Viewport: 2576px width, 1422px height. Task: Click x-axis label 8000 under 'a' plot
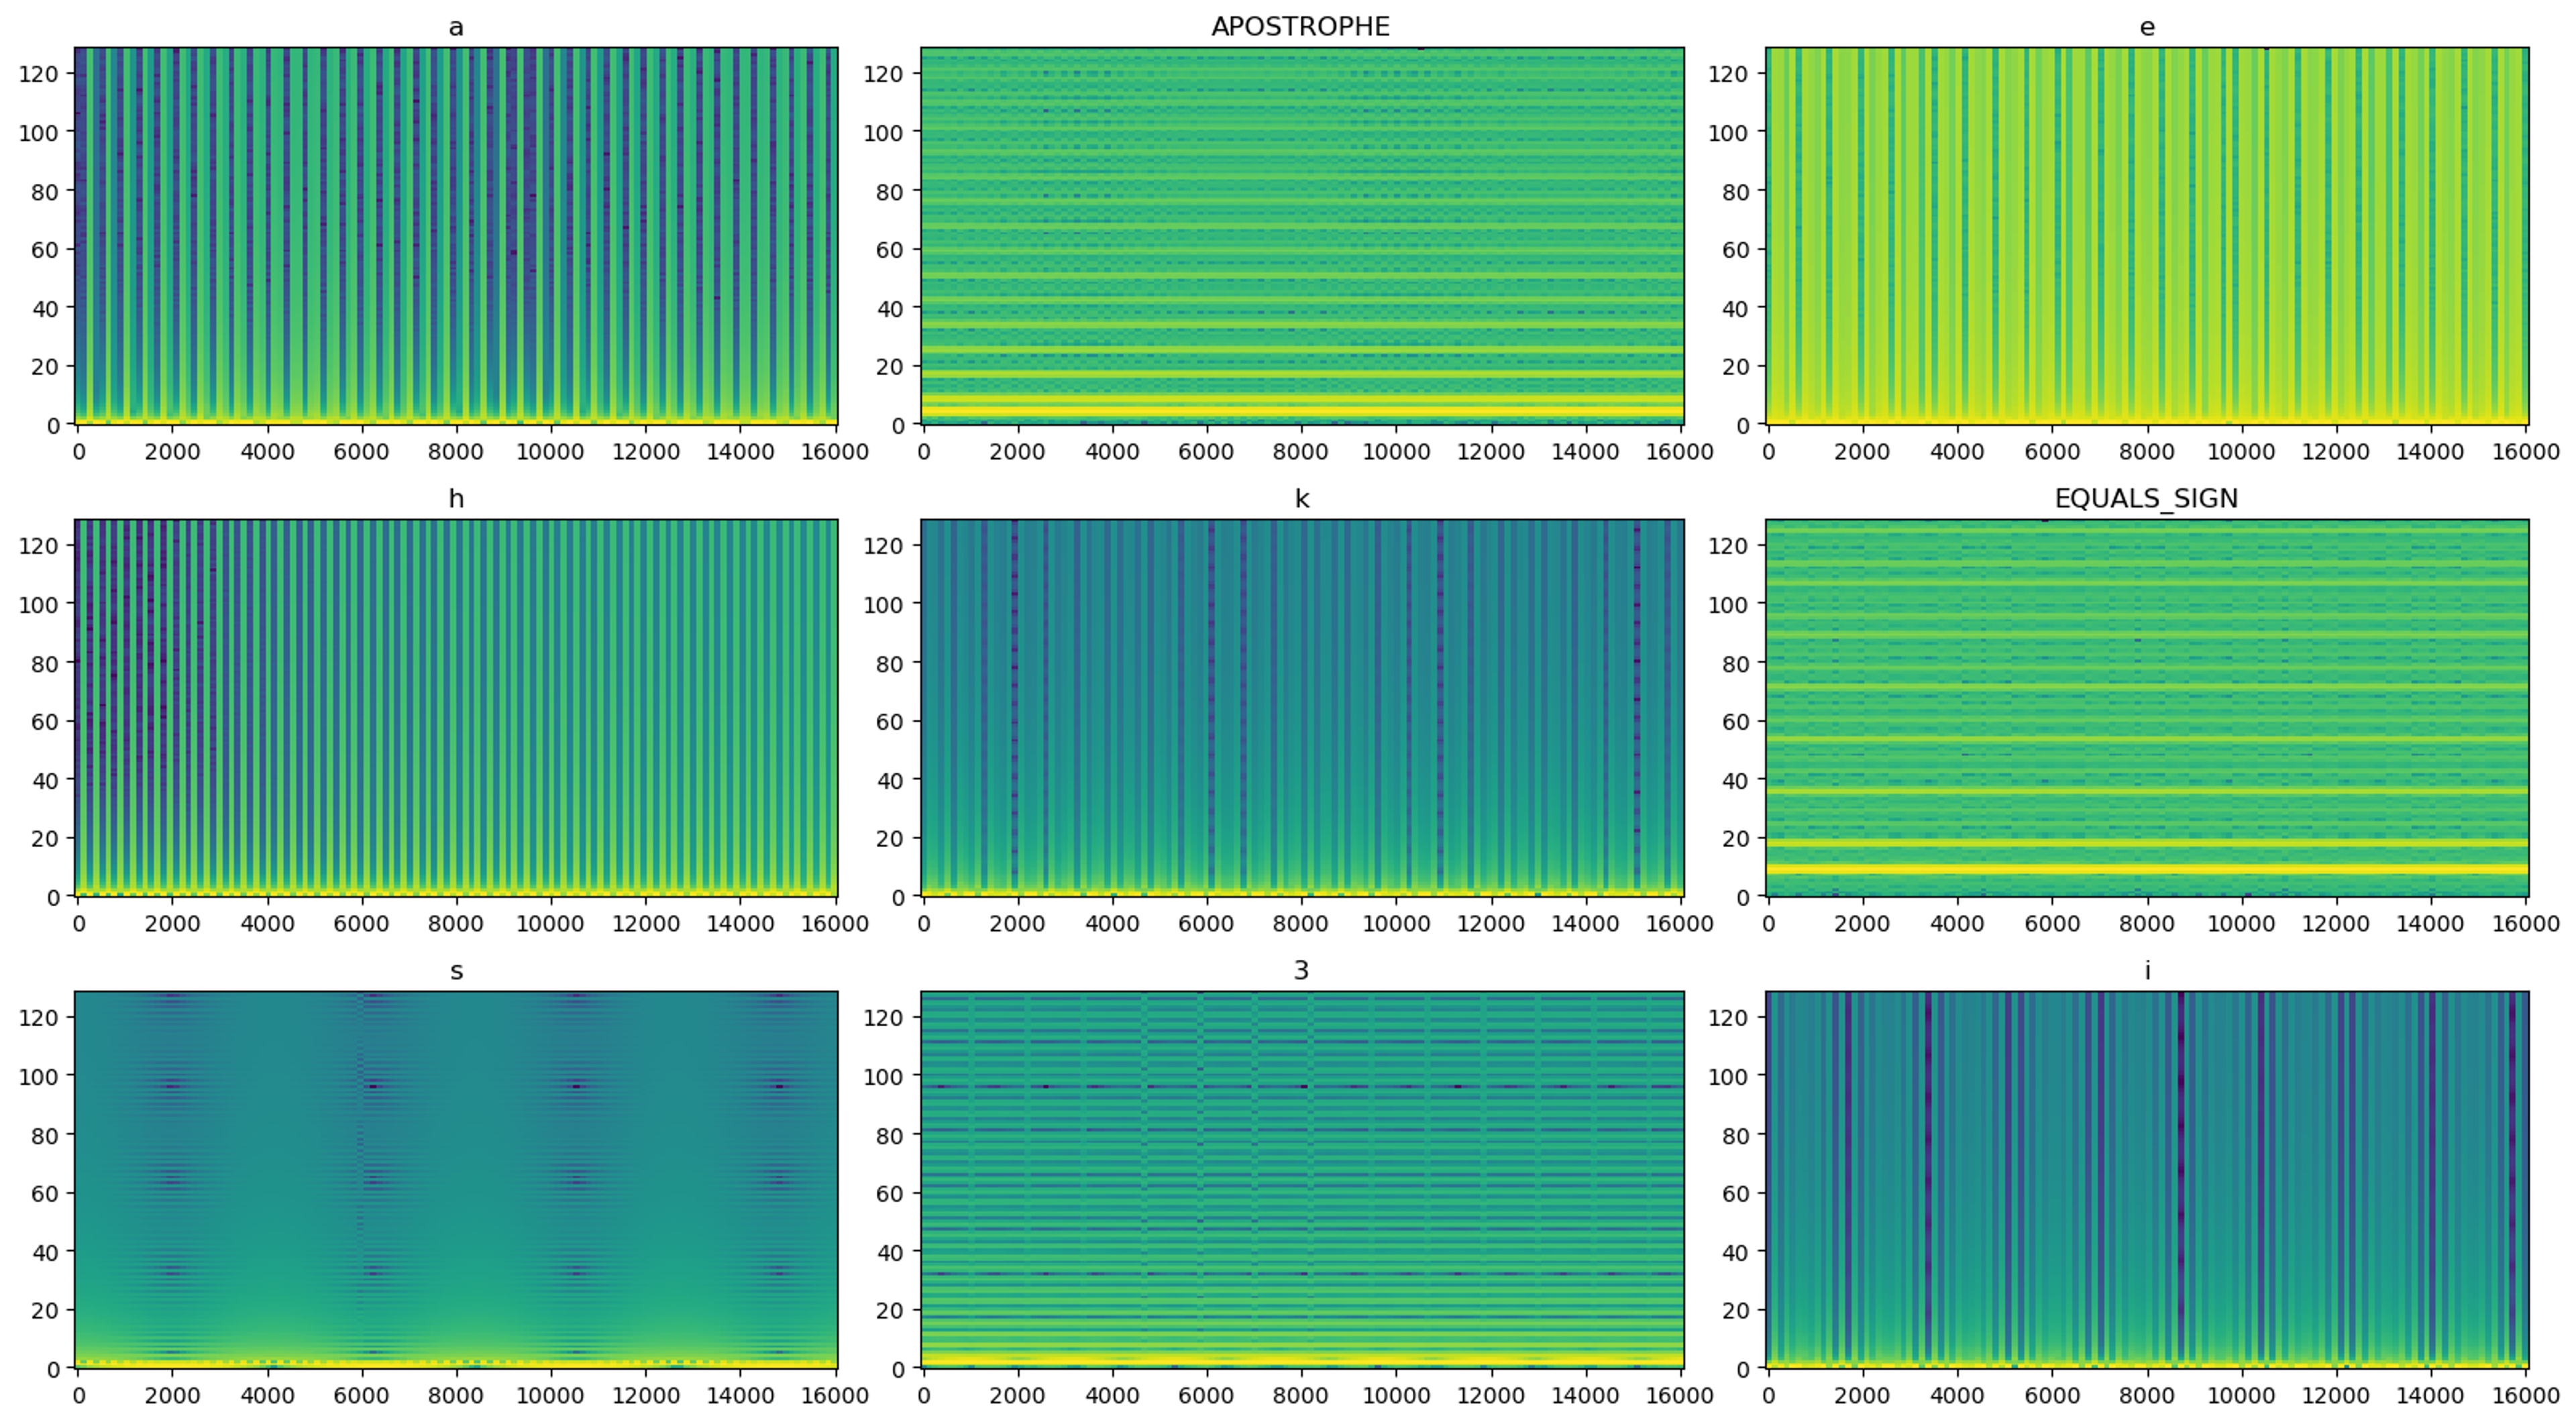pos(455,452)
